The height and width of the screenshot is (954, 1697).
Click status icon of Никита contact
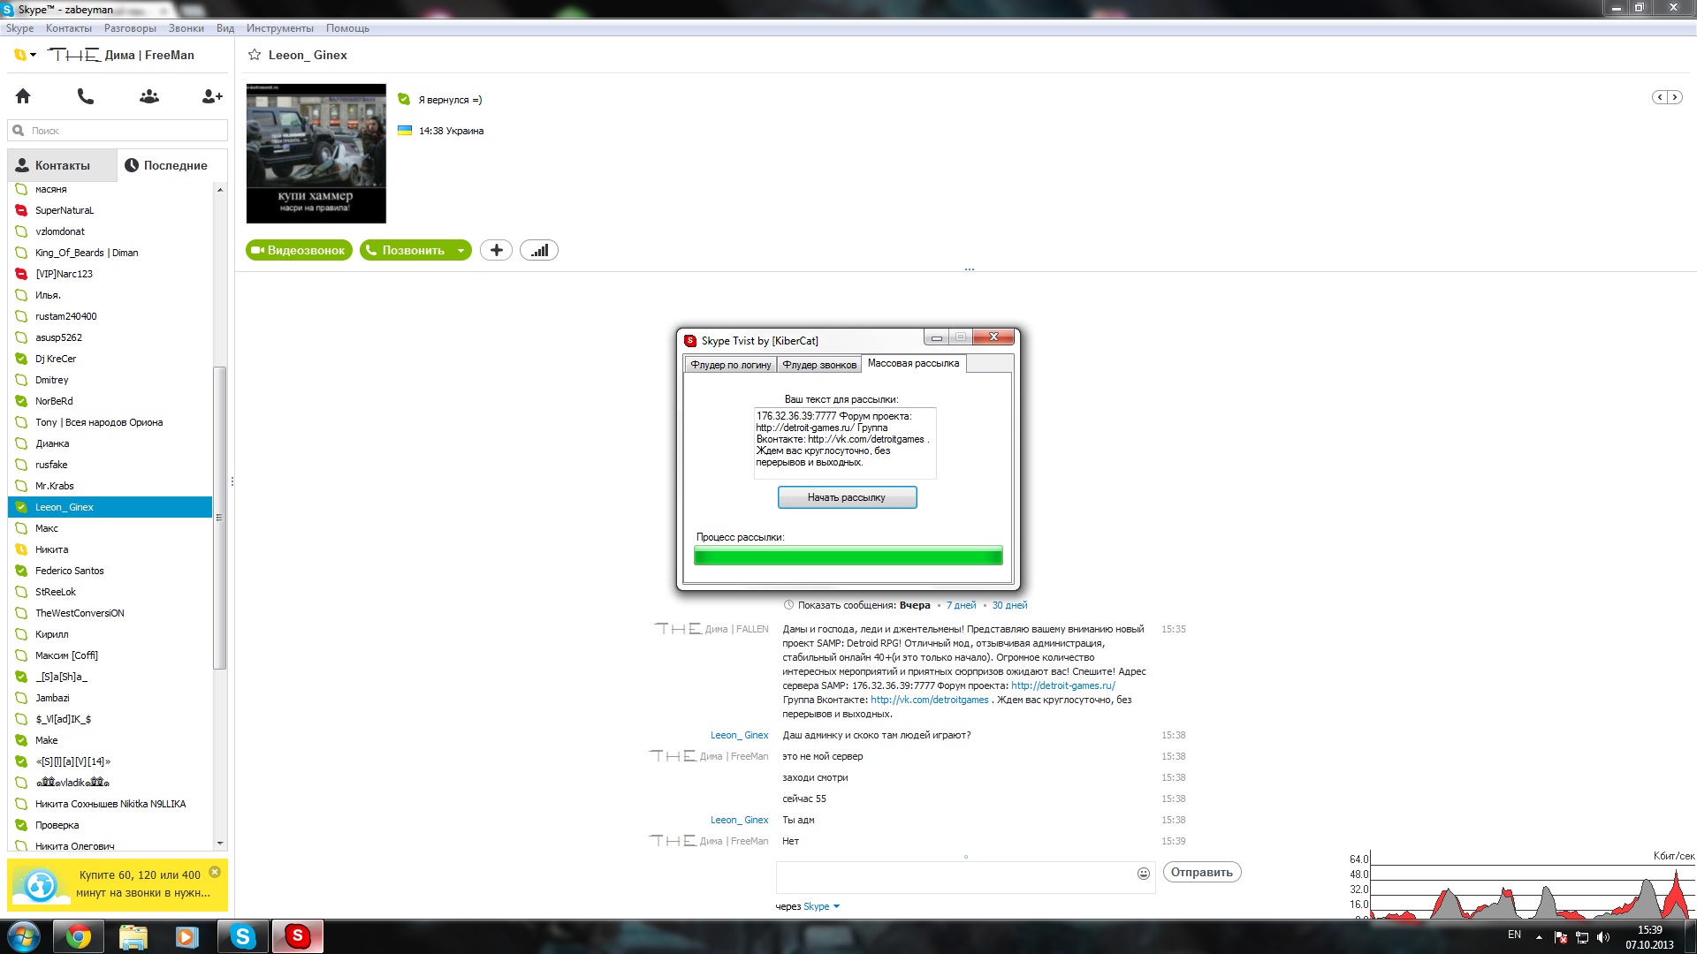pyautogui.click(x=21, y=549)
